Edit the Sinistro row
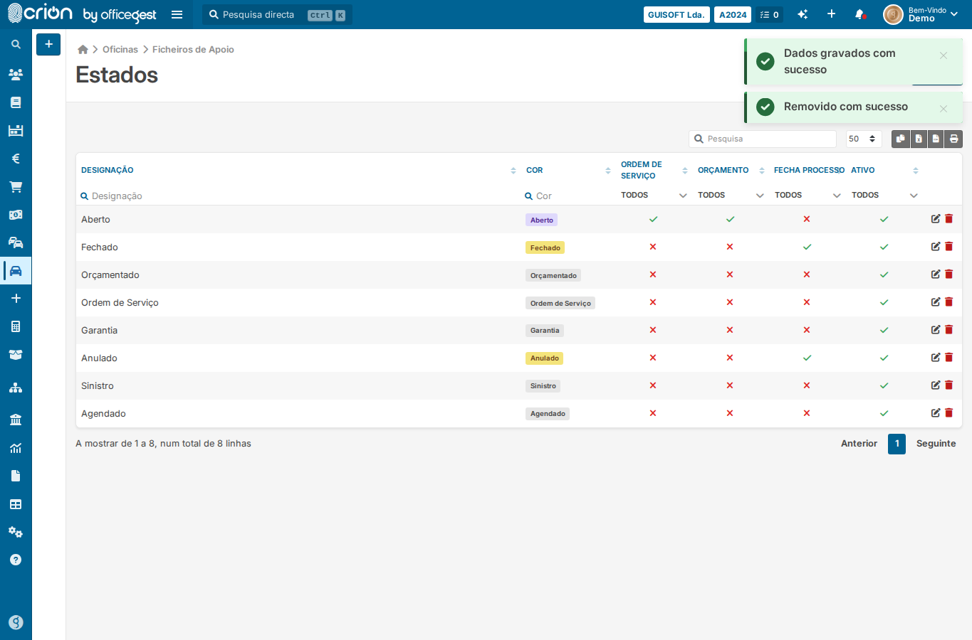 936,385
